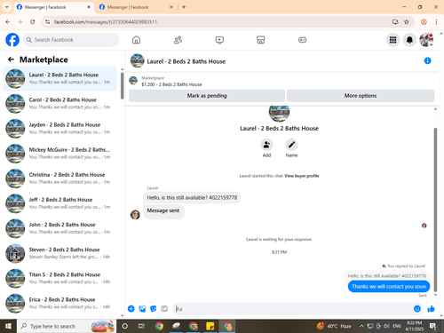Screen dimensions: 444x333
Task: Open Mickey McGuire conversation
Action: point(60,154)
